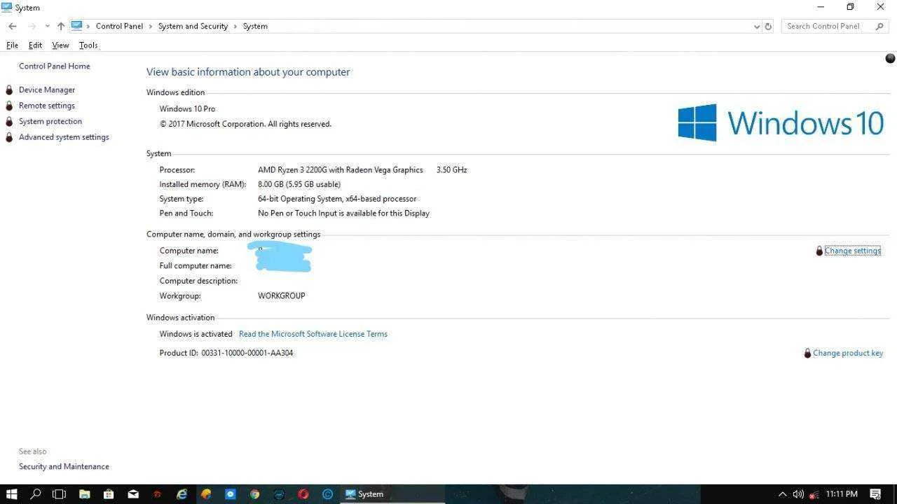Click the Back navigation arrow
Image resolution: width=897 pixels, height=504 pixels.
point(13,26)
